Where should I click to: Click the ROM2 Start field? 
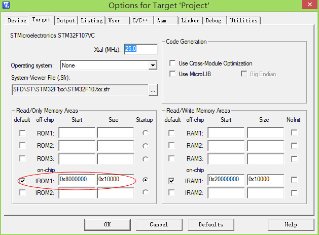(77, 146)
